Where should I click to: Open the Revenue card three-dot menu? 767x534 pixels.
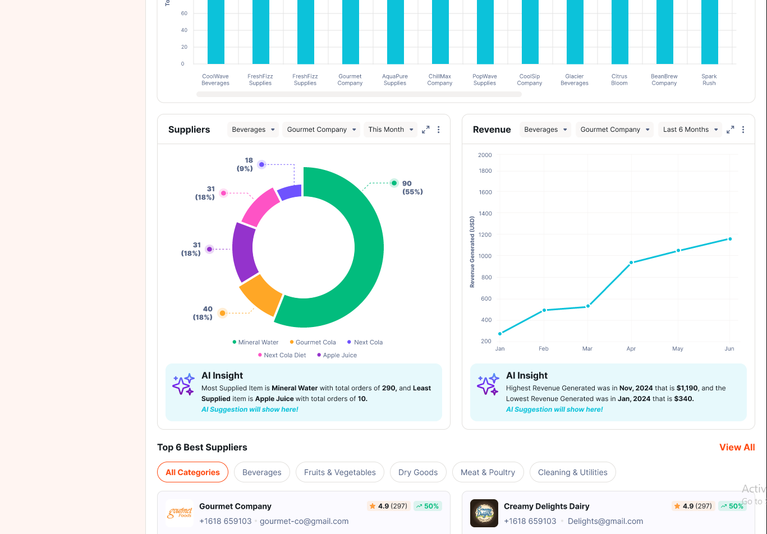pos(743,130)
